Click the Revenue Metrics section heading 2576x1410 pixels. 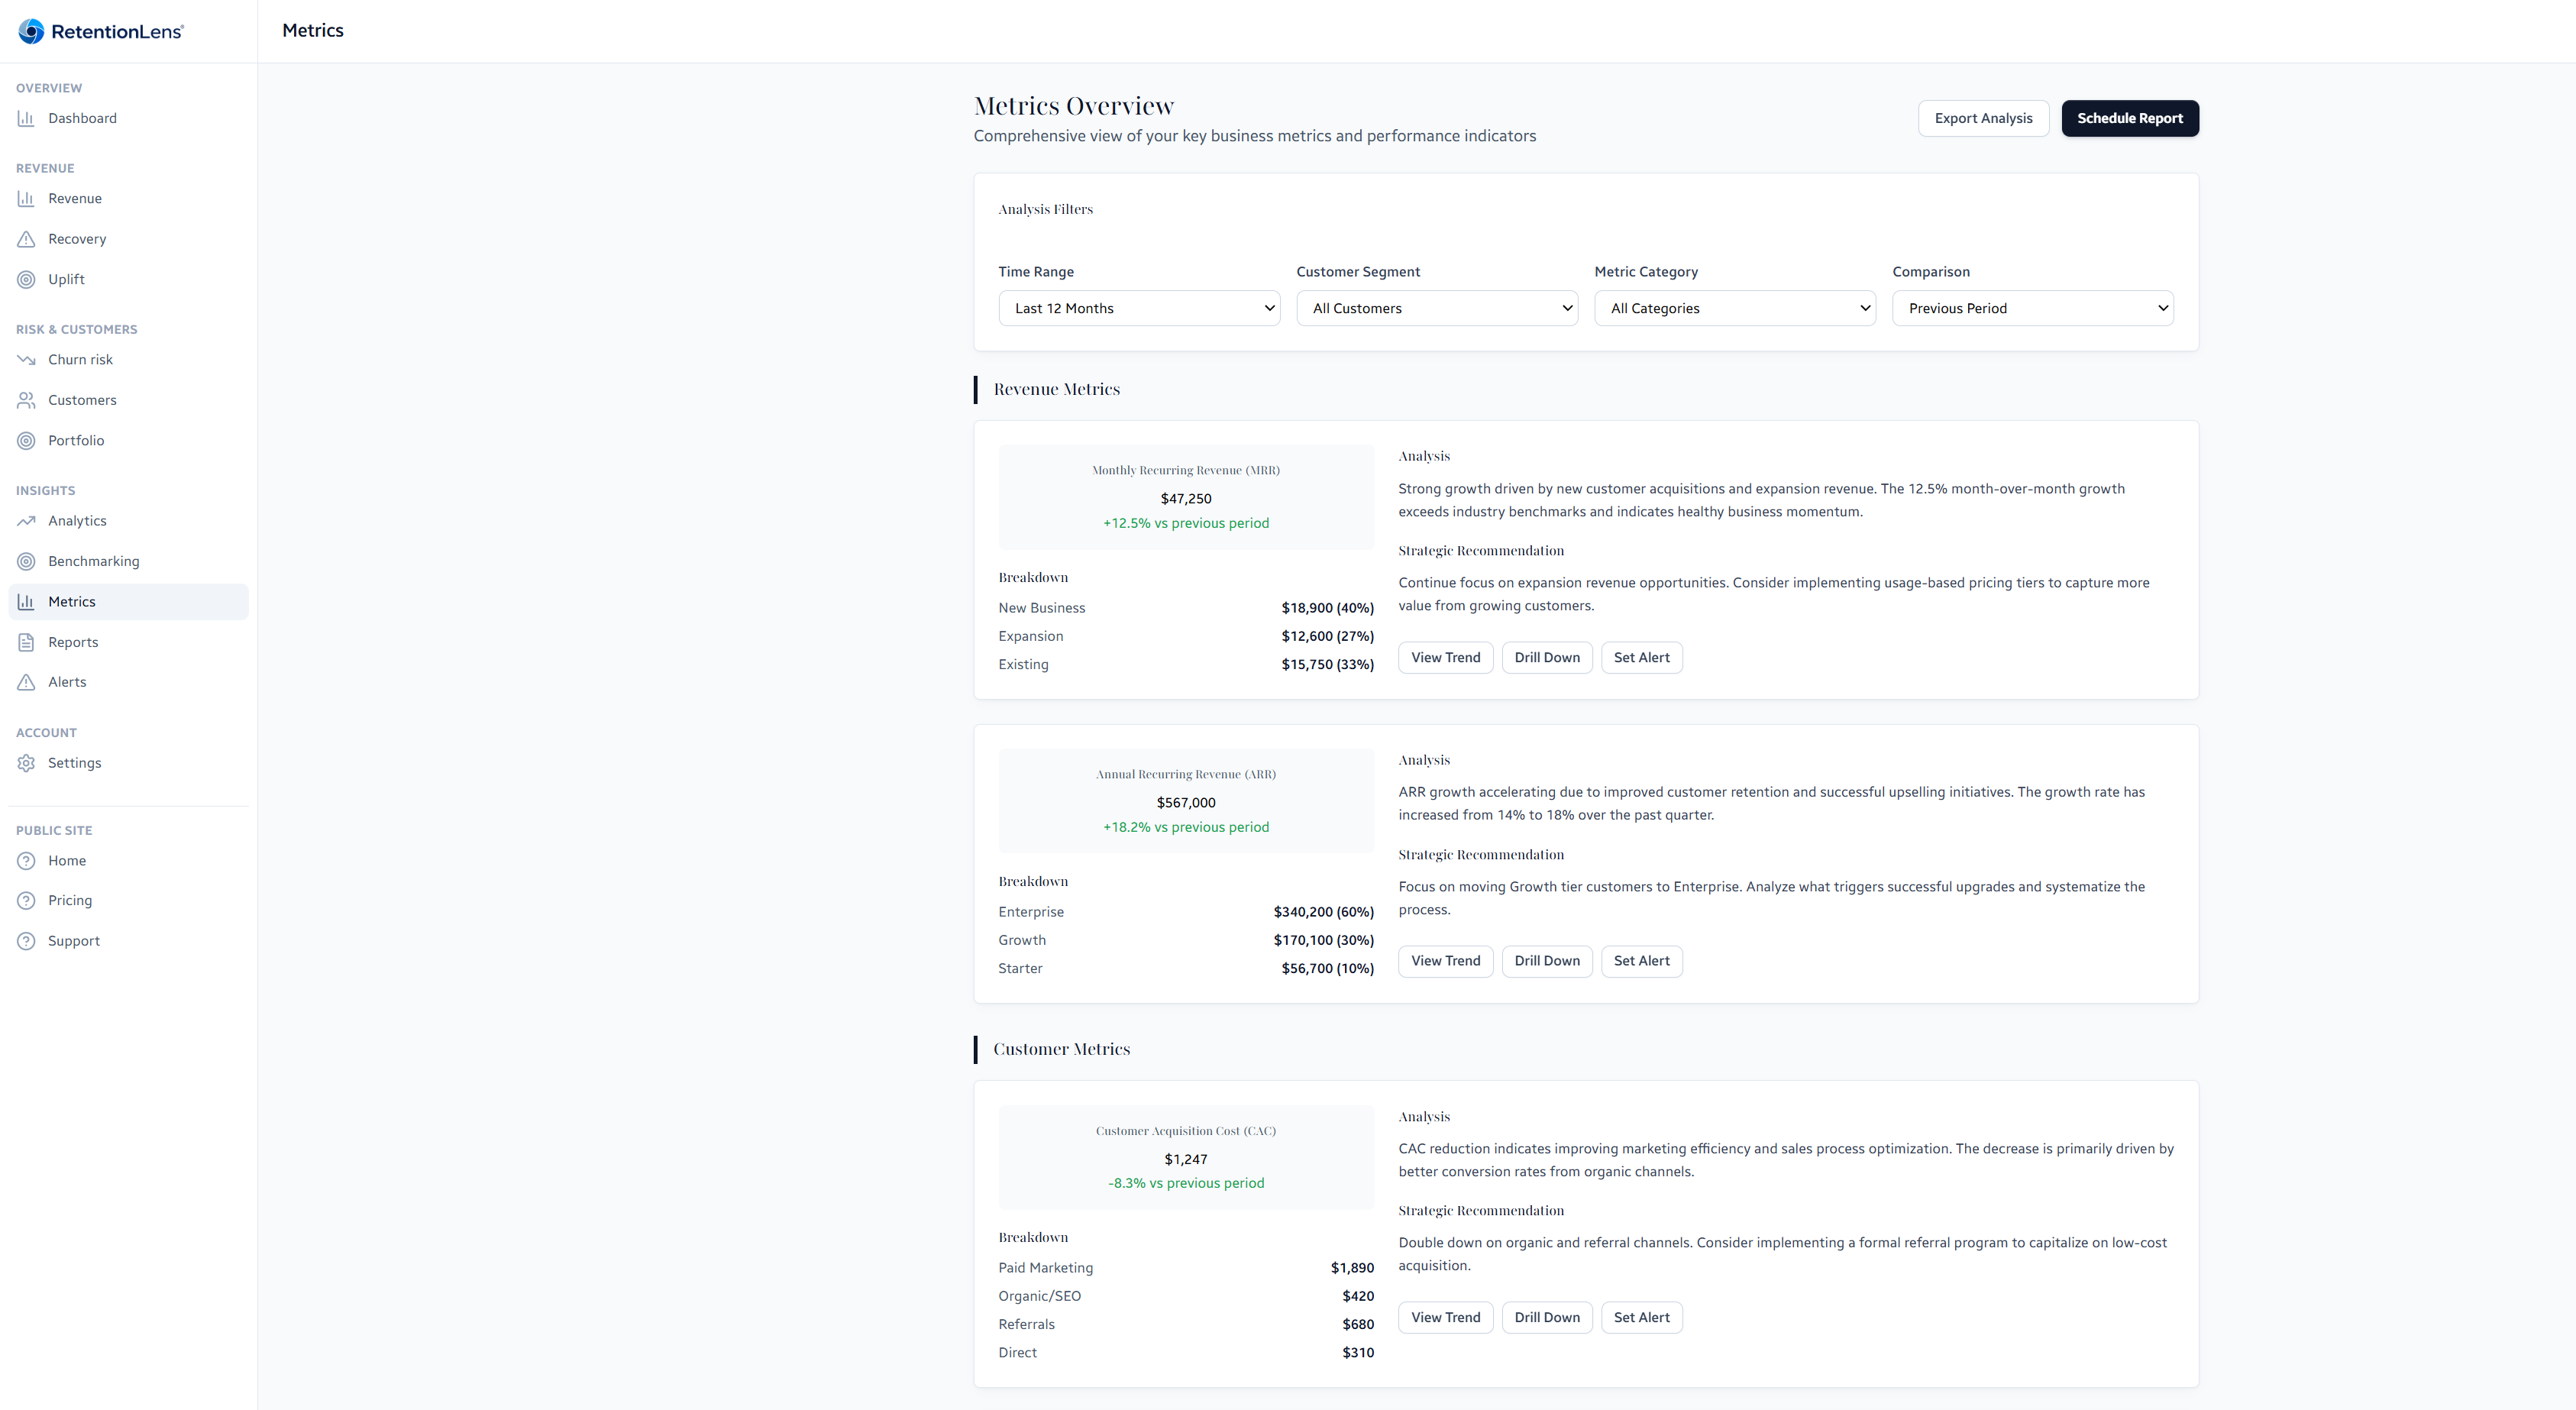click(x=1056, y=389)
